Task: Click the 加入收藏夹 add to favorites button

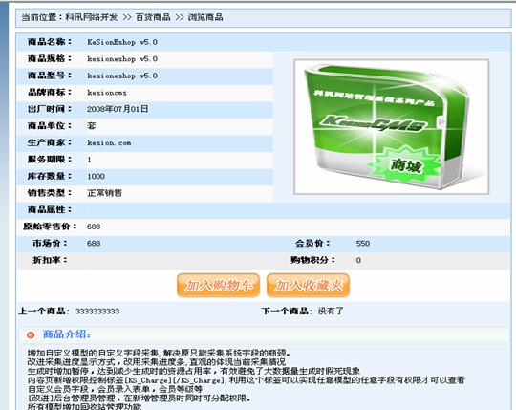Action: (x=308, y=285)
